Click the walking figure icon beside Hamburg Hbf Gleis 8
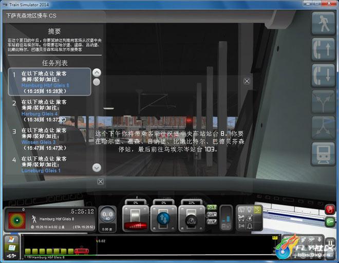This screenshot has height=263, width=339. click(34, 219)
